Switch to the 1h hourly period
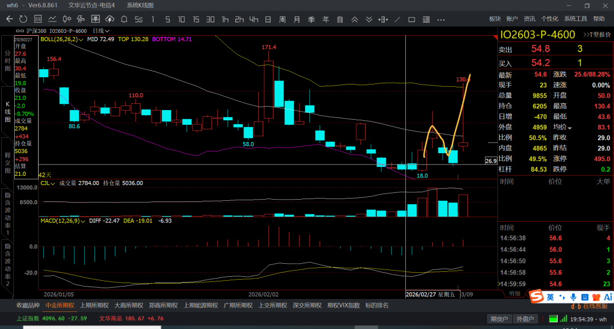 [225, 19]
